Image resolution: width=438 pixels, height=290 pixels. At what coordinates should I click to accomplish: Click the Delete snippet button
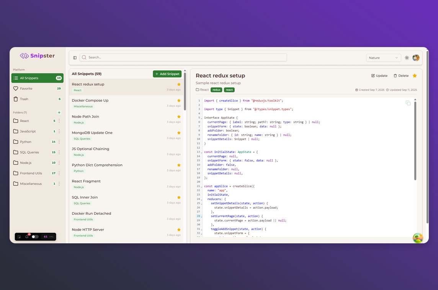pos(401,76)
